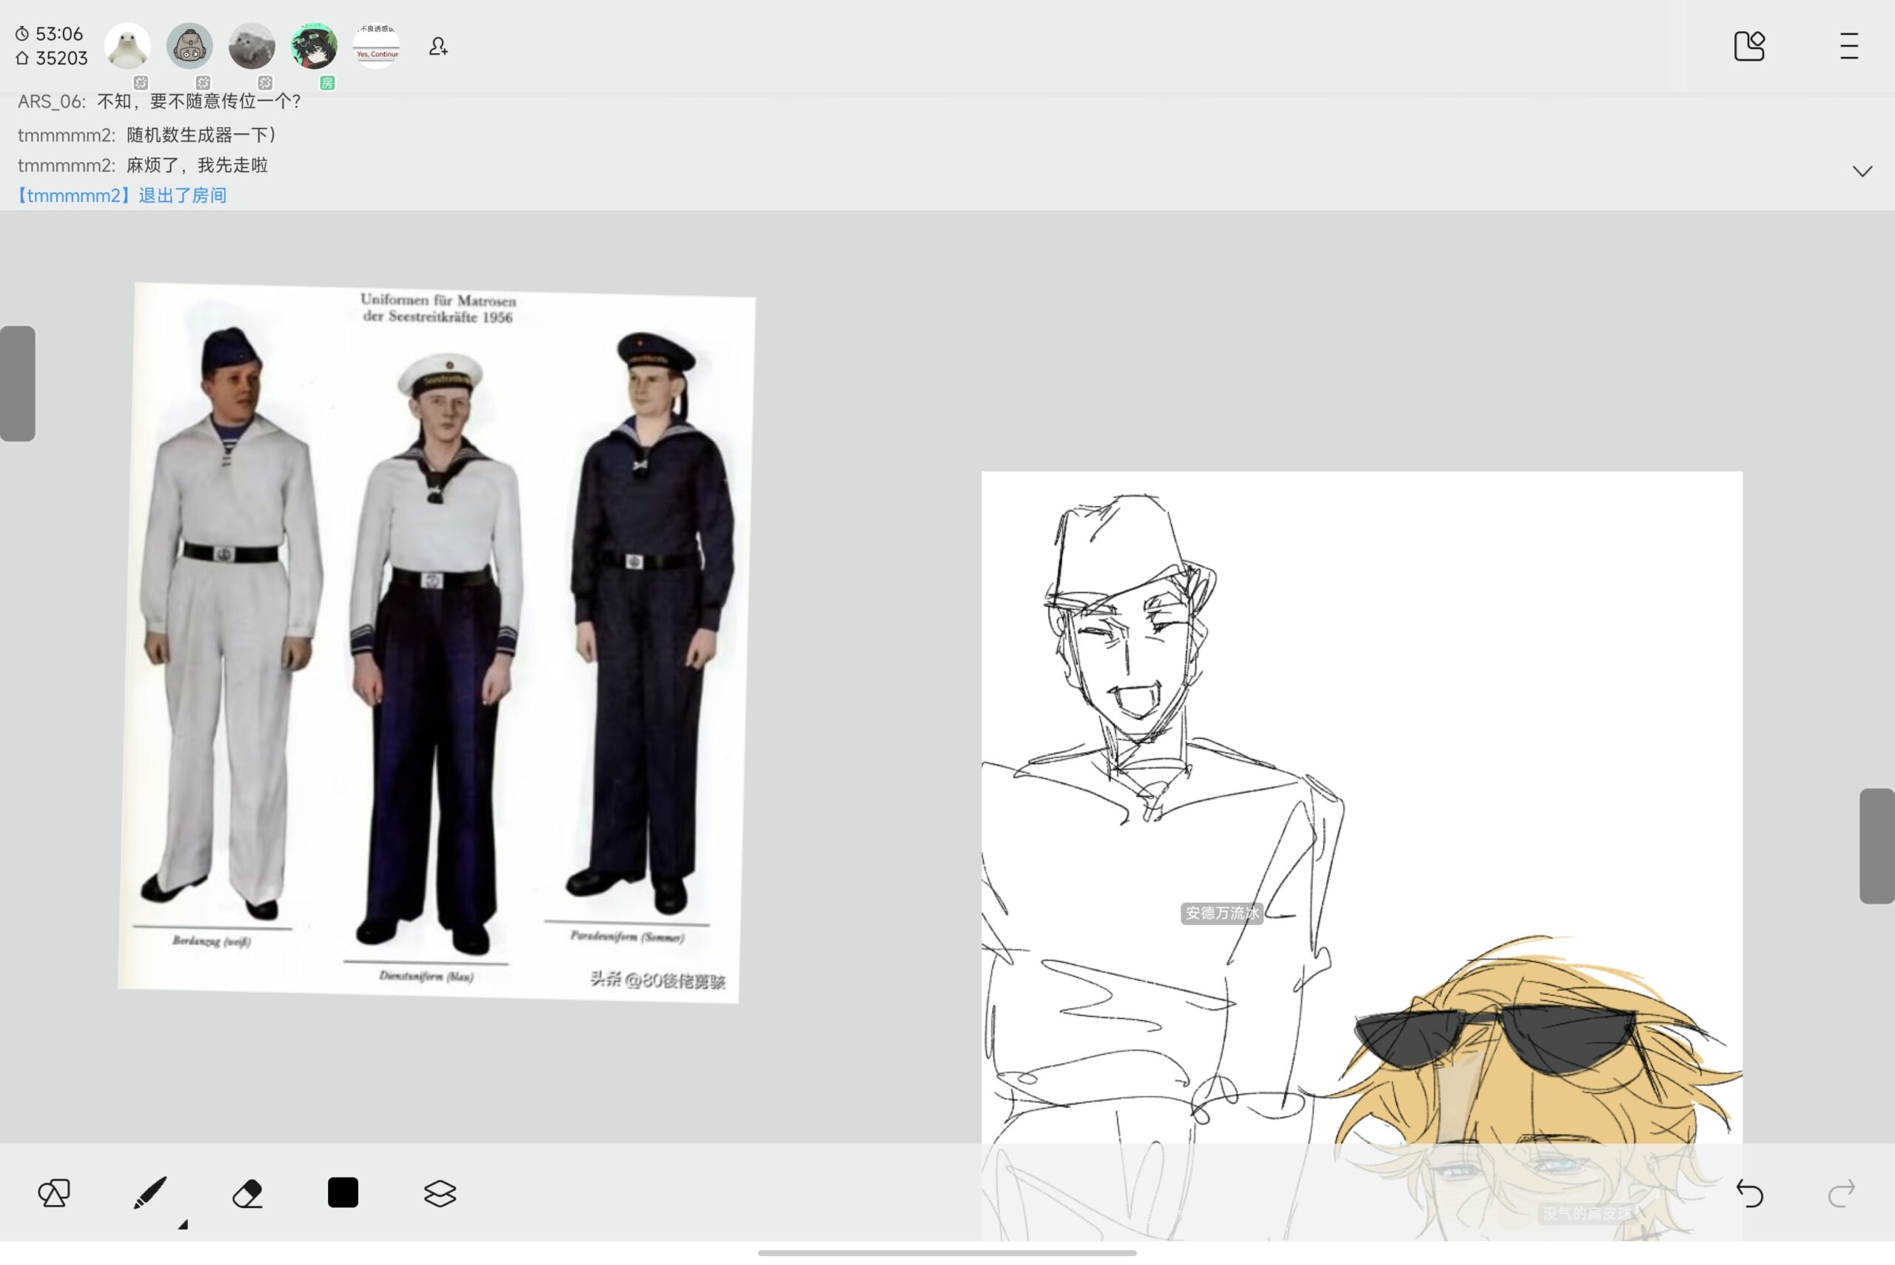Image resolution: width=1895 pixels, height=1265 pixels.
Task: View the "Yes, Continue" avatar profile
Action: pos(376,46)
